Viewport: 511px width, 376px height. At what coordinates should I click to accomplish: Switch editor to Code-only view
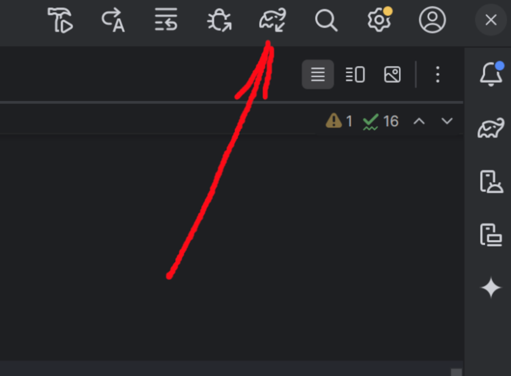(318, 74)
